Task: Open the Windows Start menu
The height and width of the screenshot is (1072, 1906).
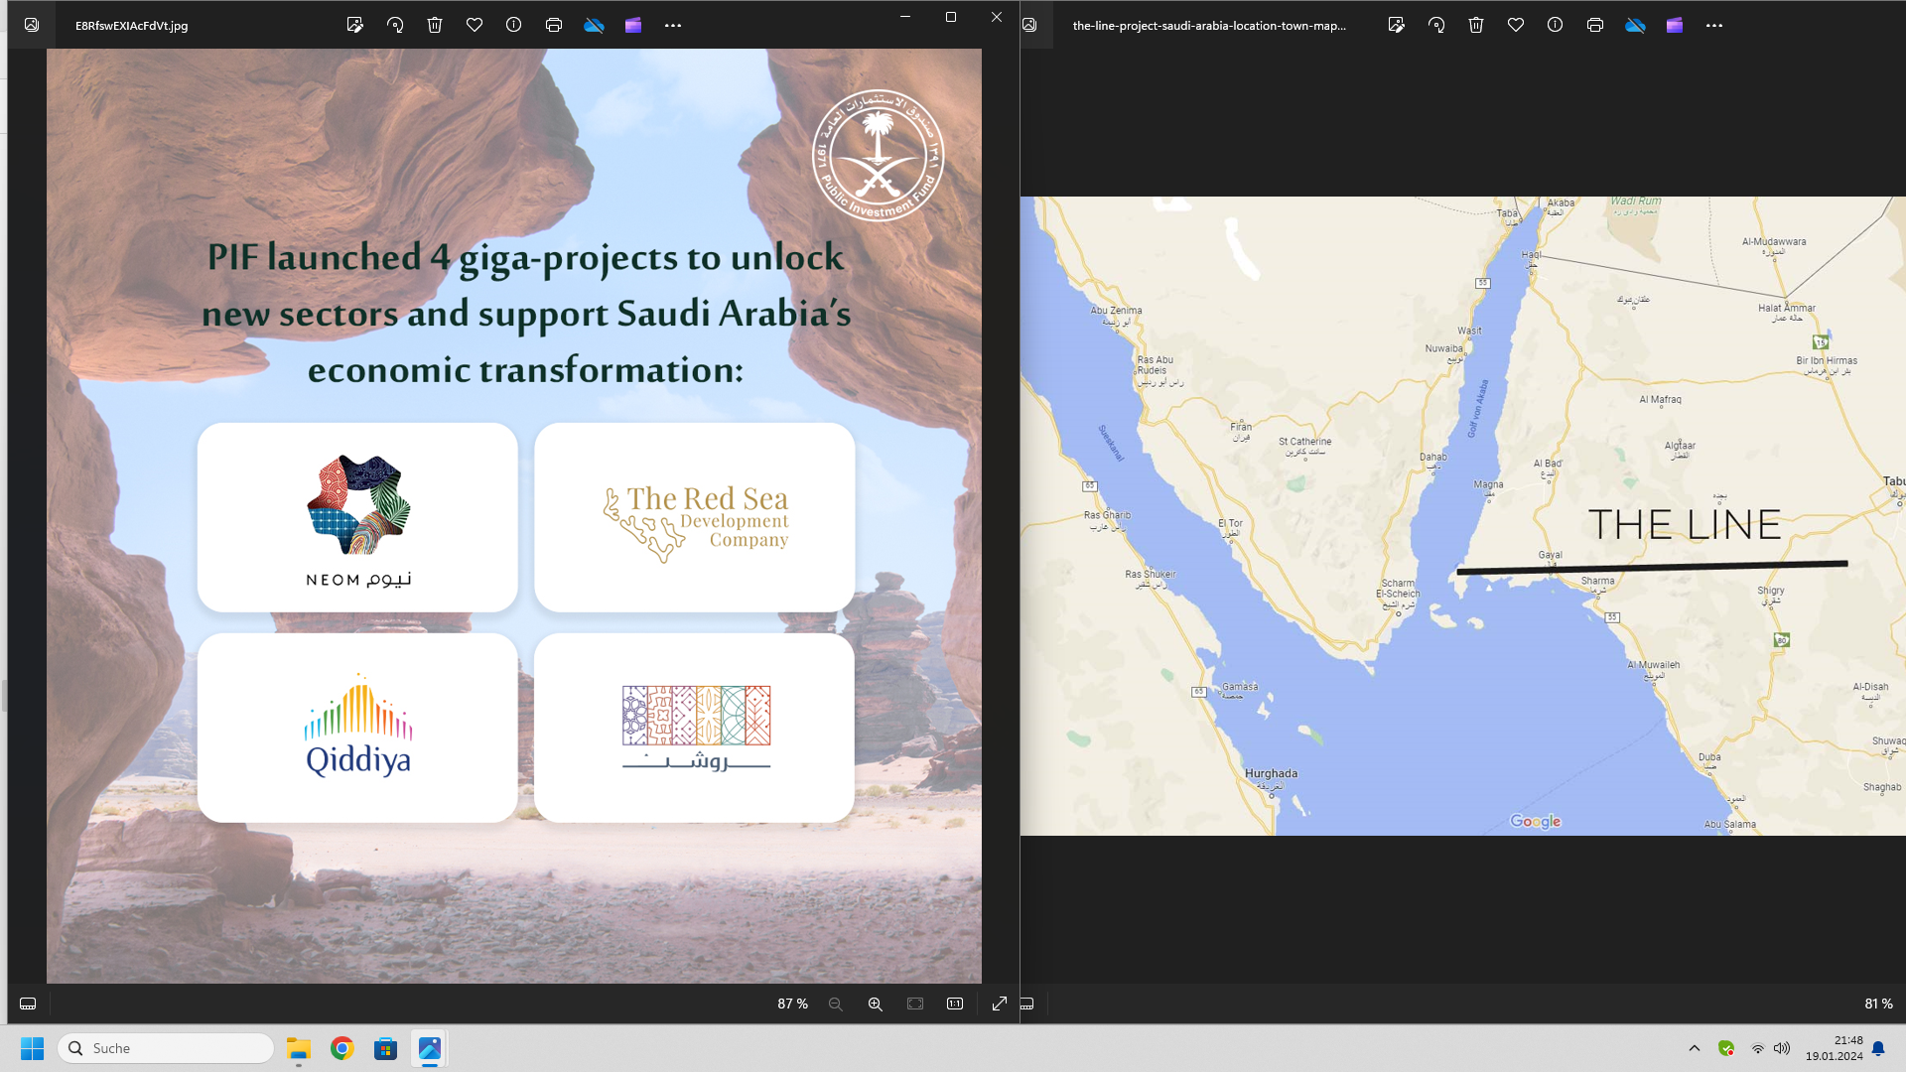Action: (x=33, y=1048)
